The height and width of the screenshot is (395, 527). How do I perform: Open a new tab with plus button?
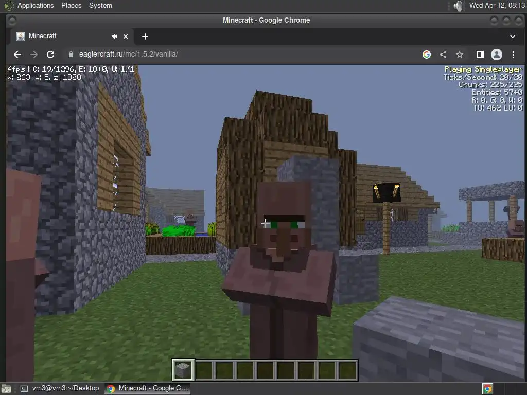tap(145, 37)
